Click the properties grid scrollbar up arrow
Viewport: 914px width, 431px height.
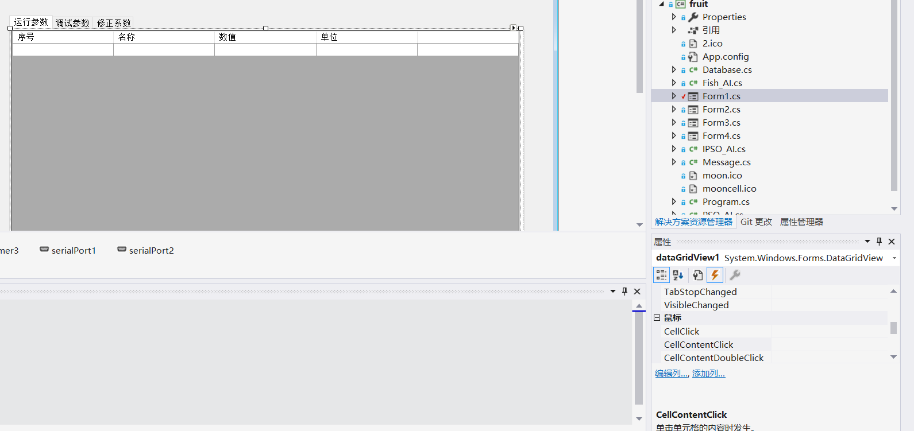[893, 292]
